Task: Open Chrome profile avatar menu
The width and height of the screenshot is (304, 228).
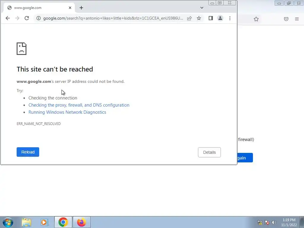Action: [x=220, y=18]
